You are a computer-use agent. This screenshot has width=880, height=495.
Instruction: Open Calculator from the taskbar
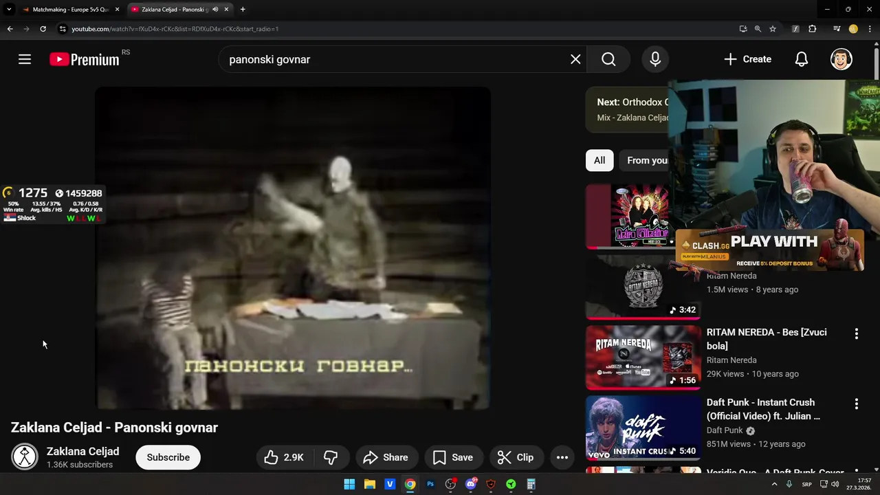tap(531, 484)
